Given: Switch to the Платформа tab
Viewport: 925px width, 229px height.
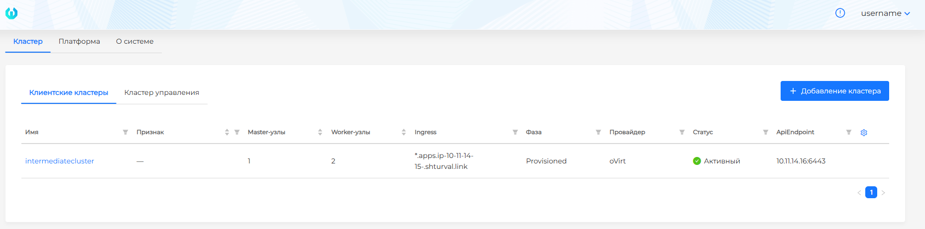Looking at the screenshot, I should [79, 41].
